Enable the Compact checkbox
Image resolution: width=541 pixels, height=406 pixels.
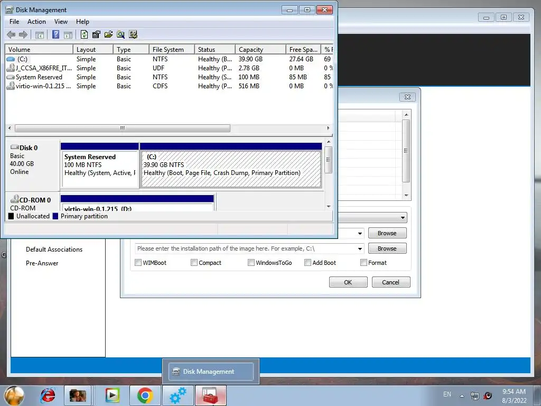point(194,262)
